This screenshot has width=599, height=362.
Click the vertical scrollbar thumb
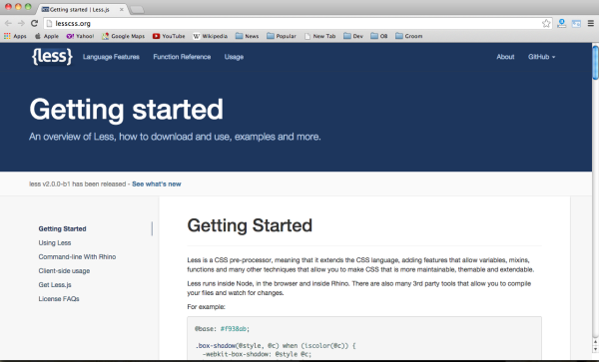point(595,62)
